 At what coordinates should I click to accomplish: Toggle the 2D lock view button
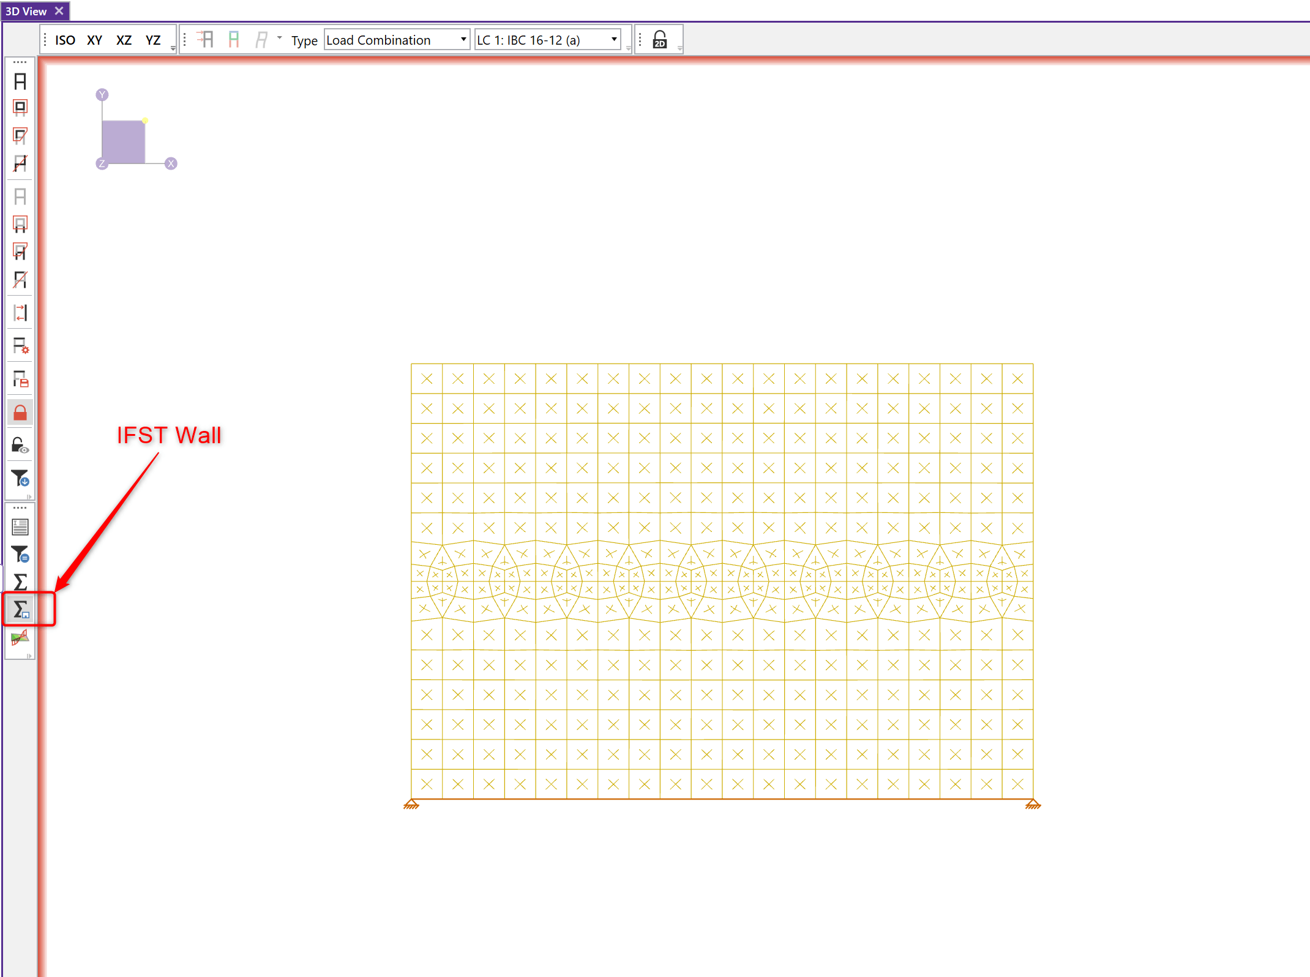659,40
